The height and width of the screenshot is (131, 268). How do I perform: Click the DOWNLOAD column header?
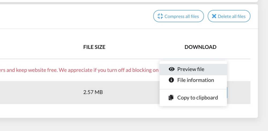[200, 47]
